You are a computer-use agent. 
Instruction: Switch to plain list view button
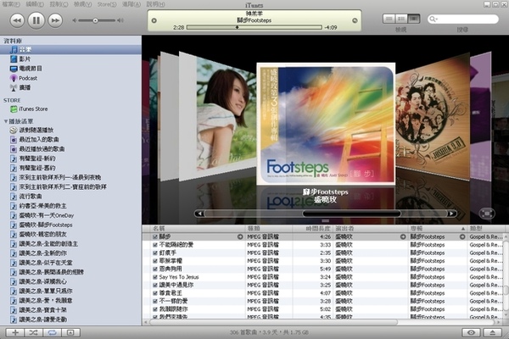pyautogui.click(x=389, y=19)
